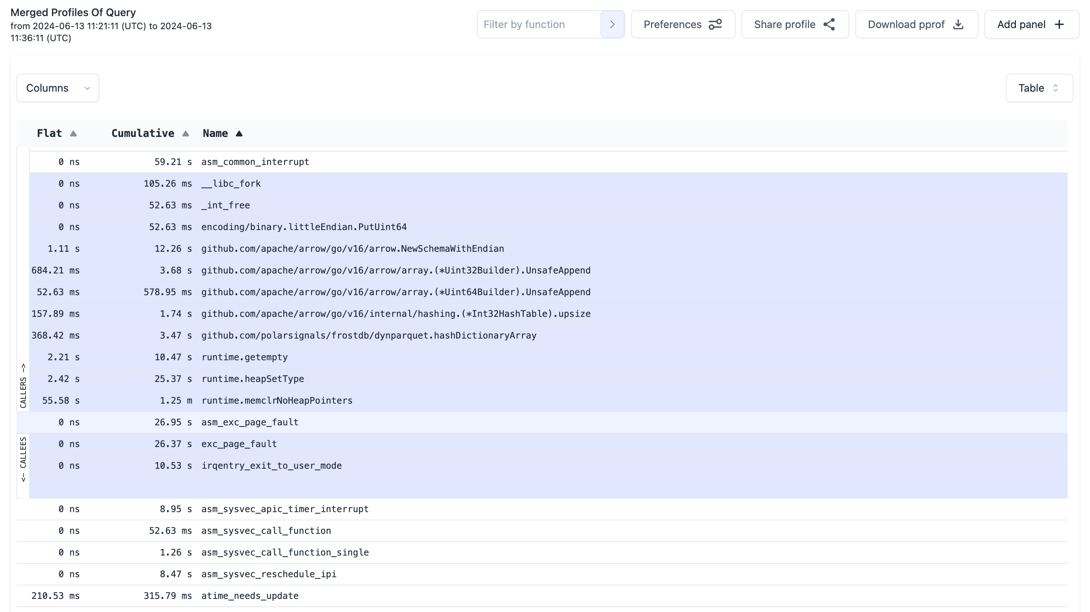
Task: Download the pprof file
Action: [916, 25]
